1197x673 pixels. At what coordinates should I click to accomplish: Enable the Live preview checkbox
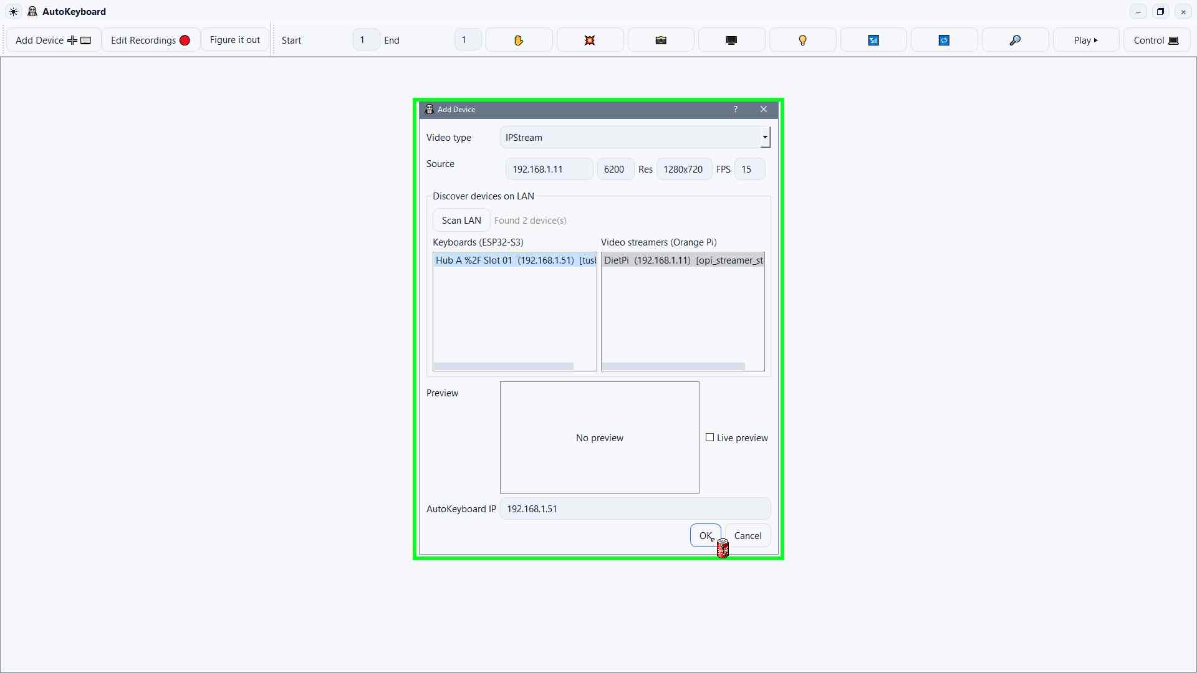click(709, 437)
